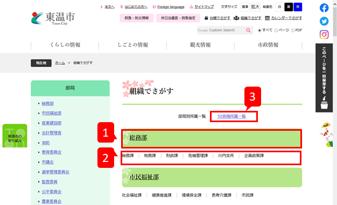Open しごとの情報 menu
The height and width of the screenshot is (205, 337).
click(132, 45)
